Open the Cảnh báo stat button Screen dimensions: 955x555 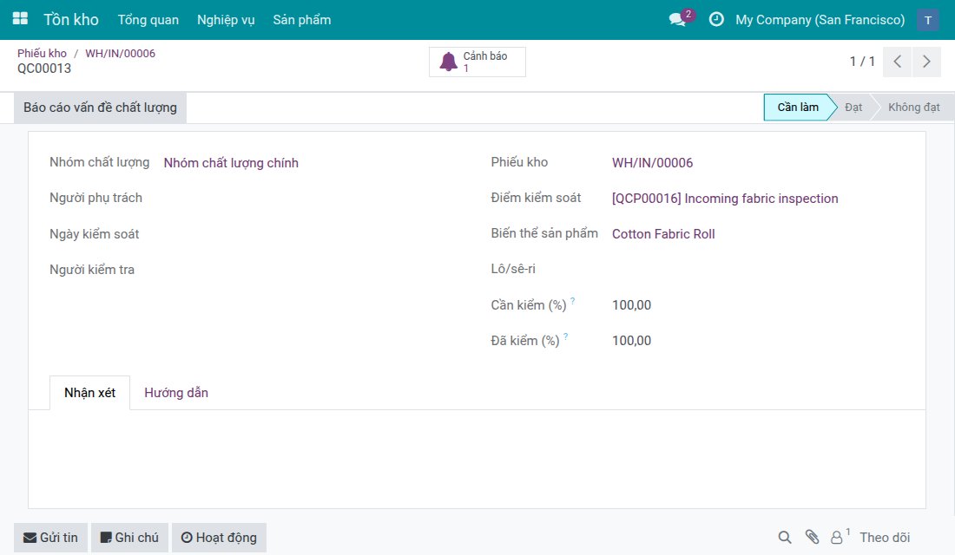point(477,62)
